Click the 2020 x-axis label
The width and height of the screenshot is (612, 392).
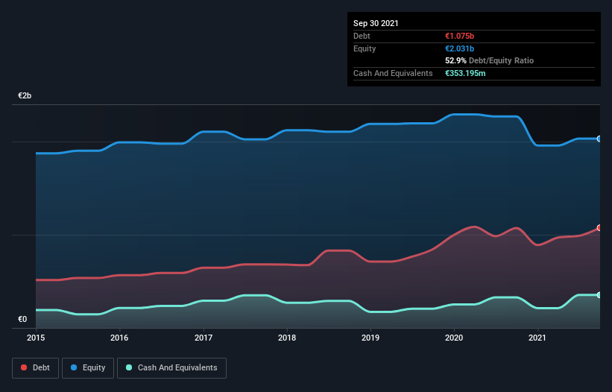coord(454,338)
